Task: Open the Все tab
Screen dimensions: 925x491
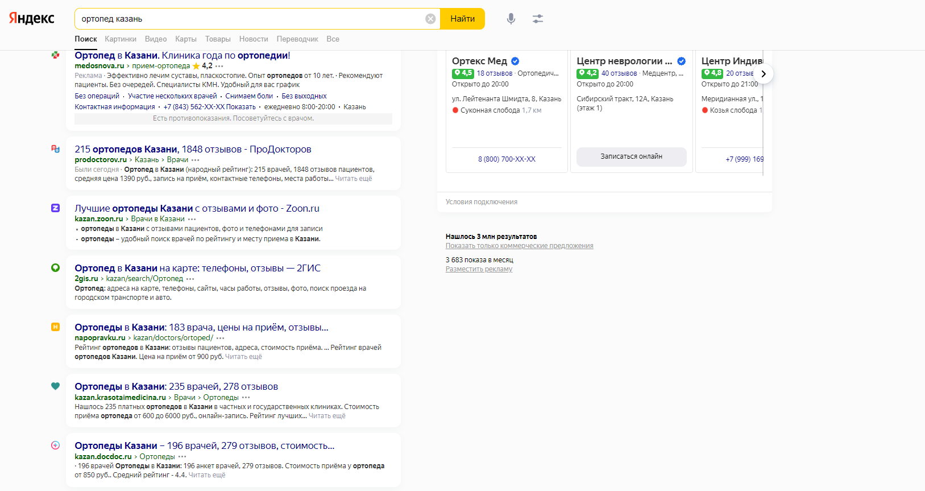Action: [333, 39]
